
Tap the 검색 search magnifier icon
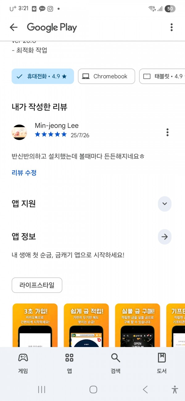pyautogui.click(x=116, y=358)
